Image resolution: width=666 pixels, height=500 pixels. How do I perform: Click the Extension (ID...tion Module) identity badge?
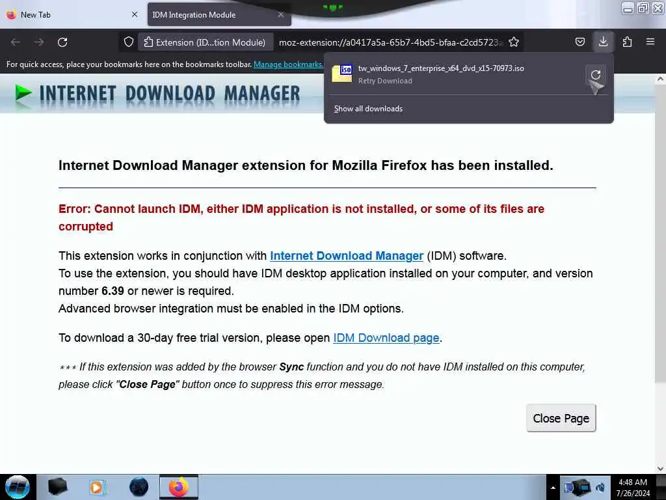205,42
